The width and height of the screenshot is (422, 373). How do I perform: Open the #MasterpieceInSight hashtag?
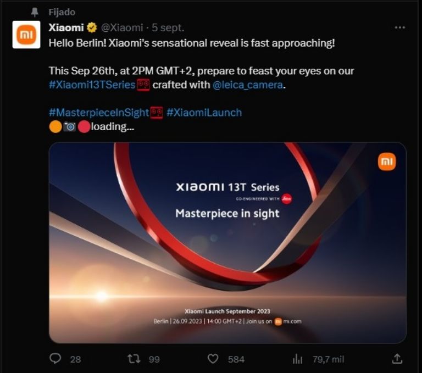99,112
